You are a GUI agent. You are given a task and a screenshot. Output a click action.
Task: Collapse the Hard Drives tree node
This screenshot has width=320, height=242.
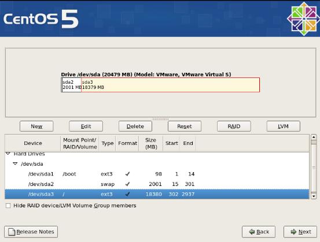click(x=8, y=154)
